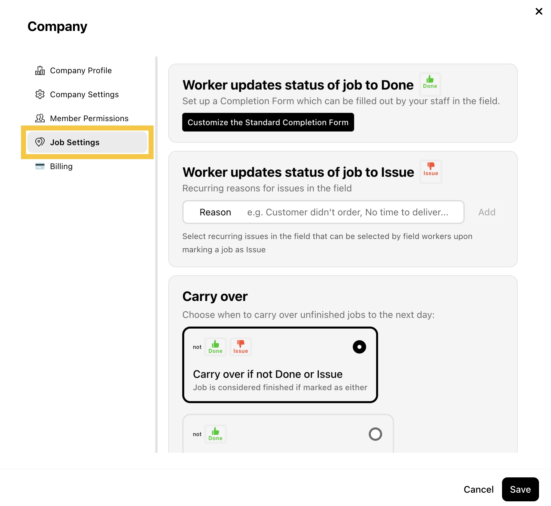Click the Member Permissions people icon

tap(40, 119)
